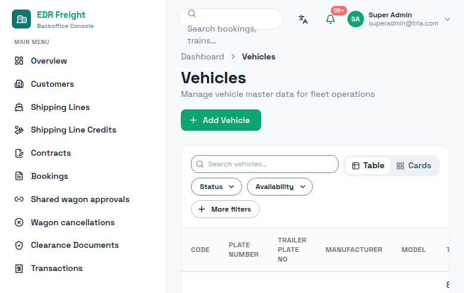Open Overview in main menu
The image size is (464, 293).
coord(49,61)
